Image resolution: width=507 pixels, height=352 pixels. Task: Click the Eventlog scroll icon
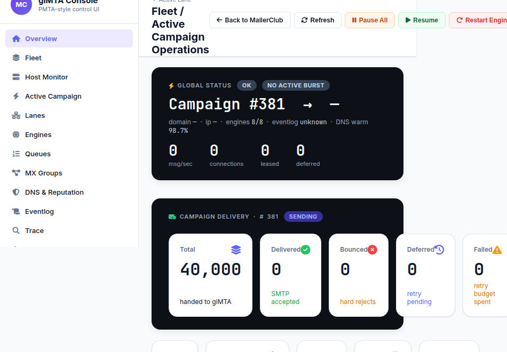point(16,211)
